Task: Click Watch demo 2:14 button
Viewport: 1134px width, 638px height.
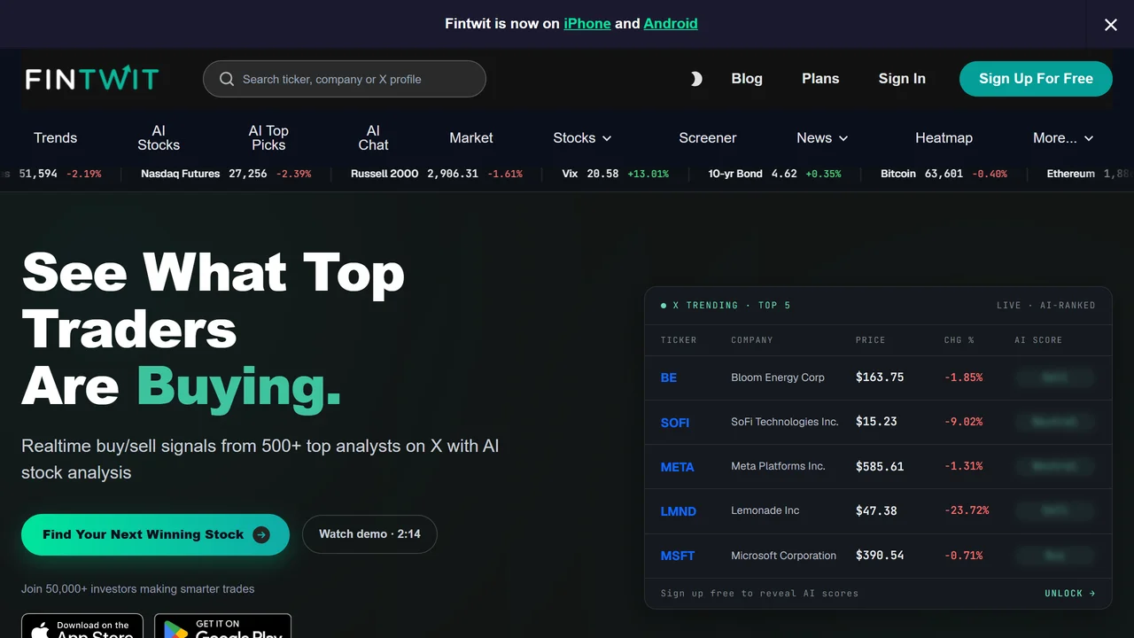Action: pos(369,534)
